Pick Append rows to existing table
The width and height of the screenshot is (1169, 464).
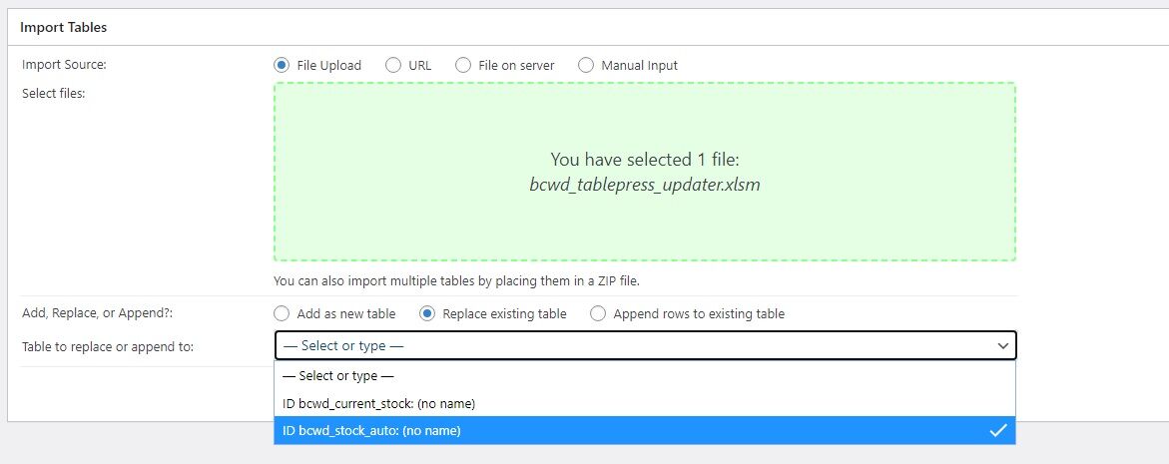click(x=598, y=313)
